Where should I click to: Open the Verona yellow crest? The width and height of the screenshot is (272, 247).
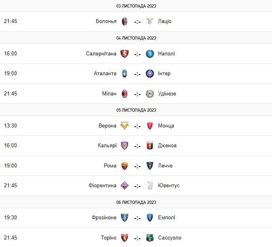(125, 126)
